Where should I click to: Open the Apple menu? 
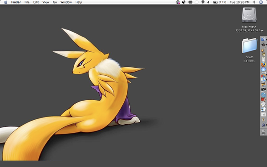6,2
